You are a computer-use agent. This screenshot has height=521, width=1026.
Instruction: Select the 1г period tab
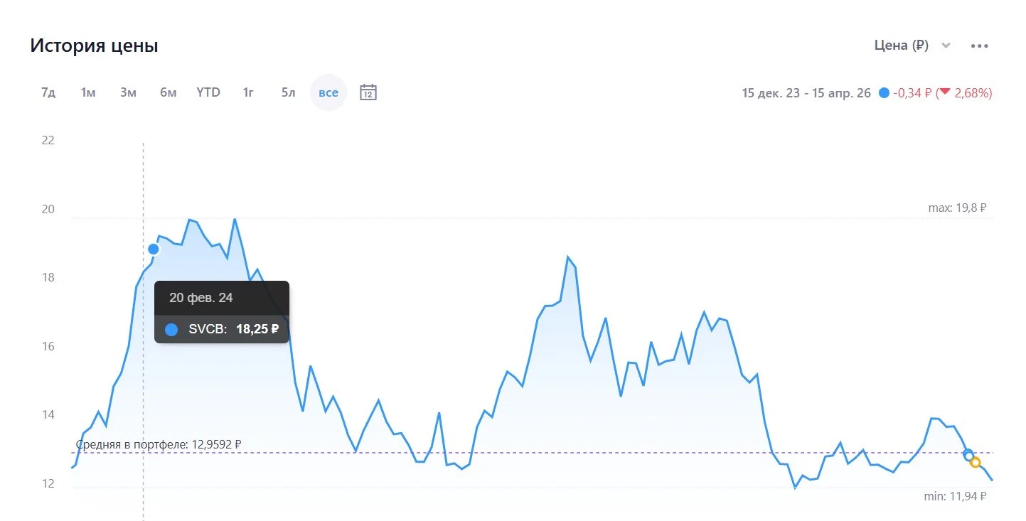coord(248,92)
